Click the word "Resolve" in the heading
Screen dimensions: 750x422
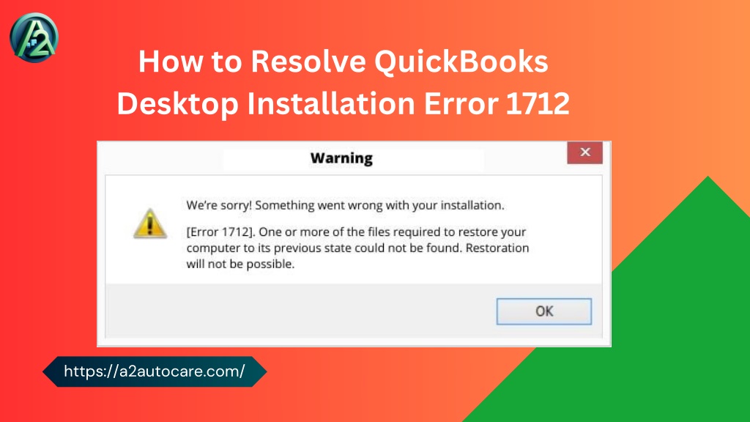308,62
